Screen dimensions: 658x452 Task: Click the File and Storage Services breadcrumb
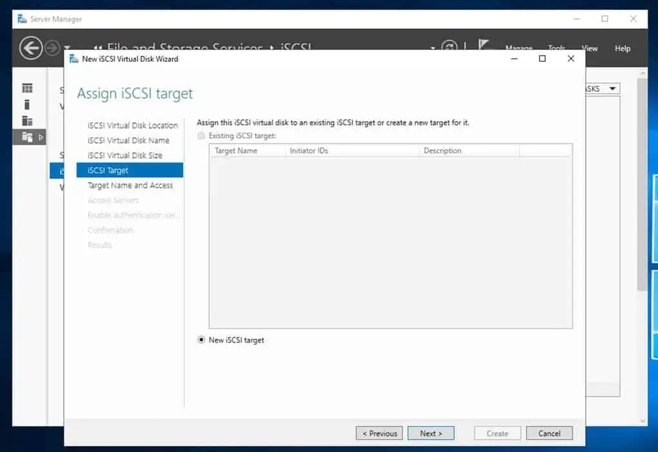coord(185,46)
